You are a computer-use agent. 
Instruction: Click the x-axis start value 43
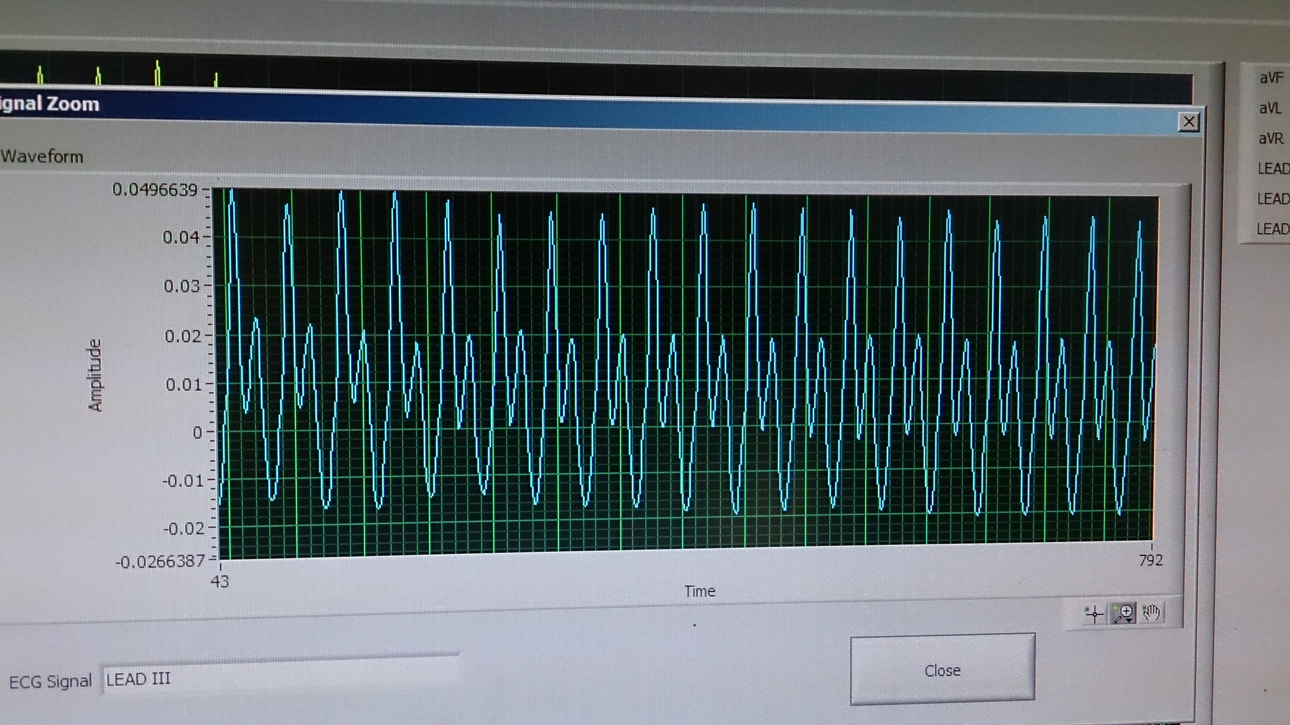pyautogui.click(x=220, y=582)
